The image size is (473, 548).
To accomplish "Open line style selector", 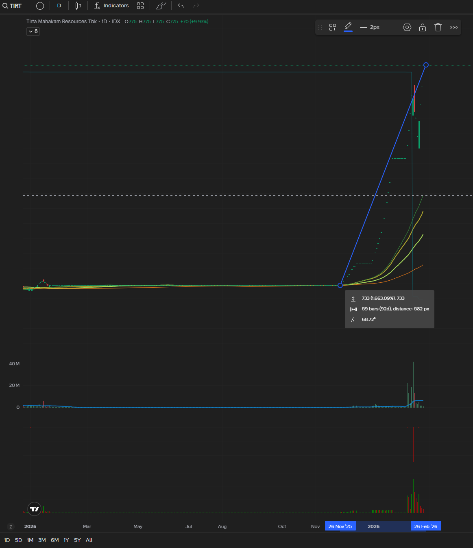I will pos(392,27).
